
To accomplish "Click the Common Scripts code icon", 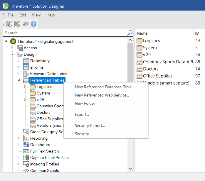I will (x=26, y=170).
